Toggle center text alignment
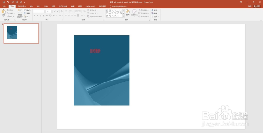 tap(69, 15)
